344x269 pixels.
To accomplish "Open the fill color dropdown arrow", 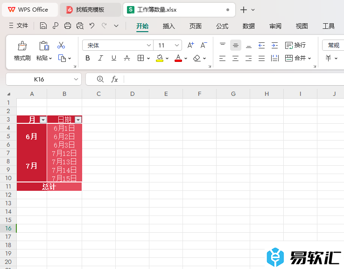I will coord(167,58).
